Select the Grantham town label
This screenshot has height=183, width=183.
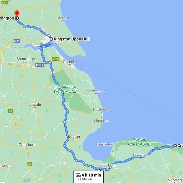click(x=27, y=145)
